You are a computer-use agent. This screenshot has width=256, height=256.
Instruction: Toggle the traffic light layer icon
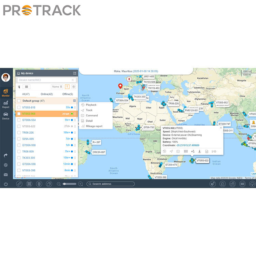(x=39, y=184)
